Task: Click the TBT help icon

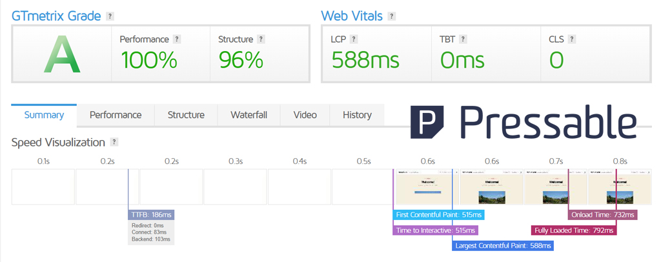Action: pyautogui.click(x=463, y=39)
